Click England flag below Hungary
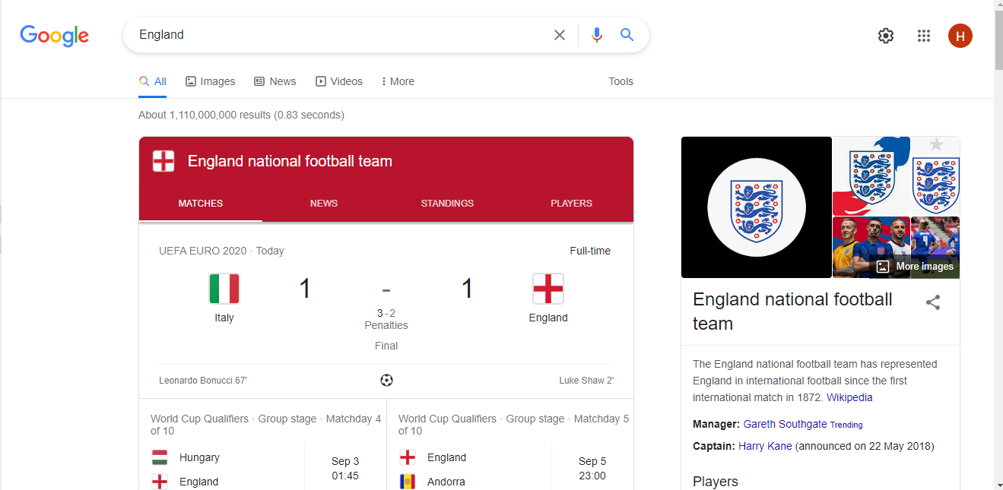Image resolution: width=1003 pixels, height=490 pixels. click(160, 482)
